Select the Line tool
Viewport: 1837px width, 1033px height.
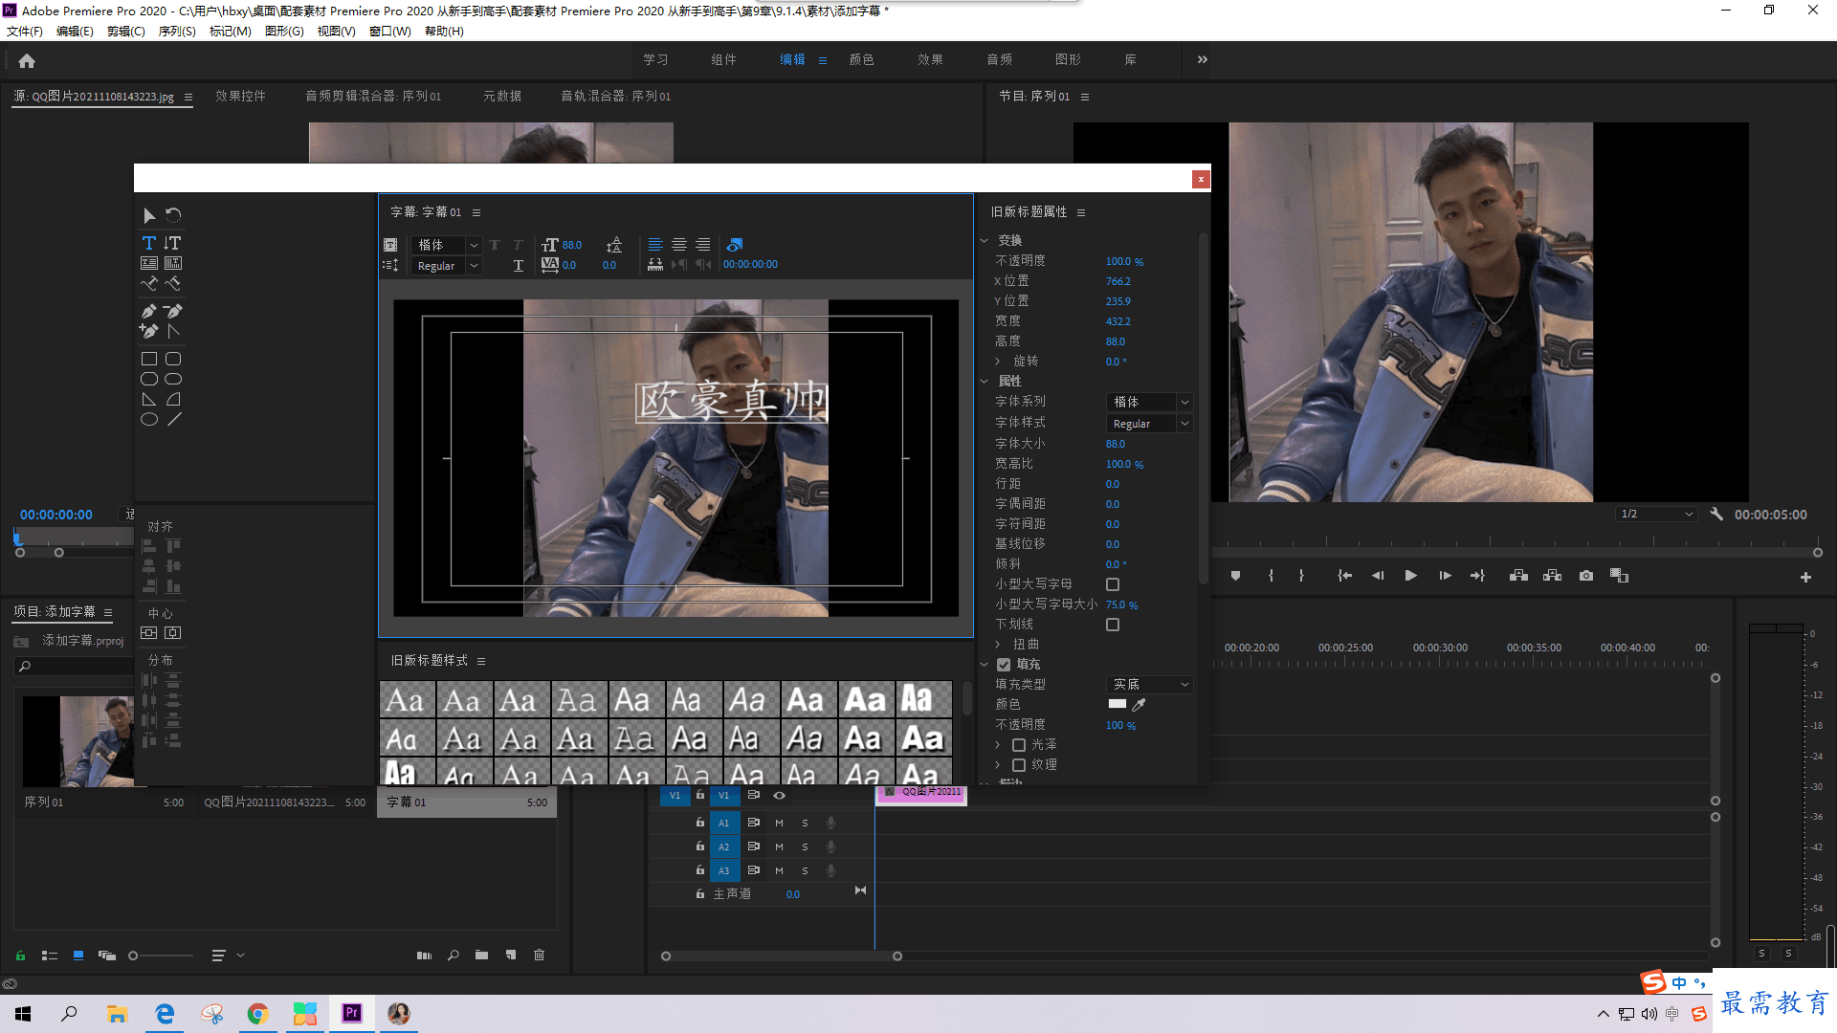(x=173, y=419)
